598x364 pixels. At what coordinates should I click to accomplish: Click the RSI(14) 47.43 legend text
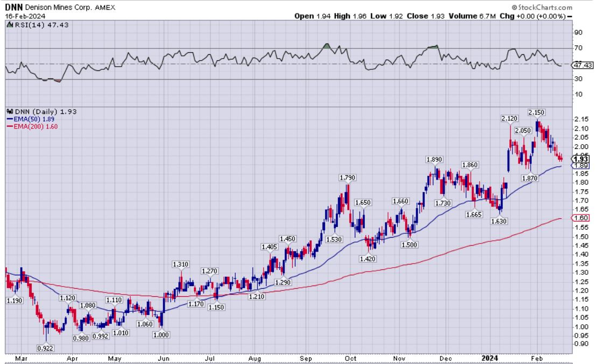click(41, 25)
